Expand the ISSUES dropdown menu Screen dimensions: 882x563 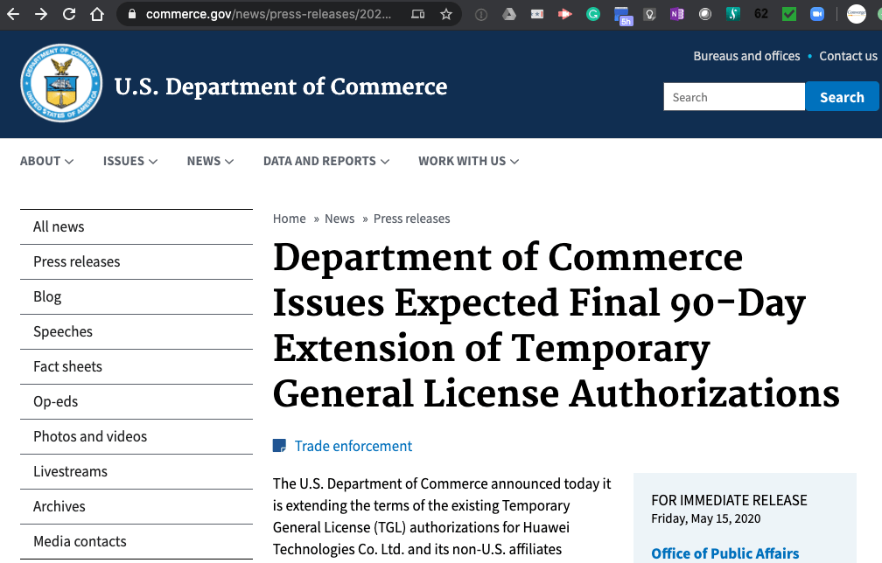pyautogui.click(x=129, y=161)
